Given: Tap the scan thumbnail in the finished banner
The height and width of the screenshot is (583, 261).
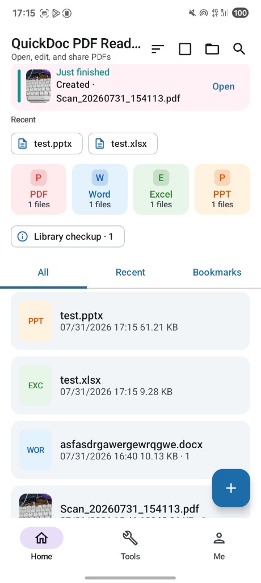Looking at the screenshot, I should click(39, 86).
